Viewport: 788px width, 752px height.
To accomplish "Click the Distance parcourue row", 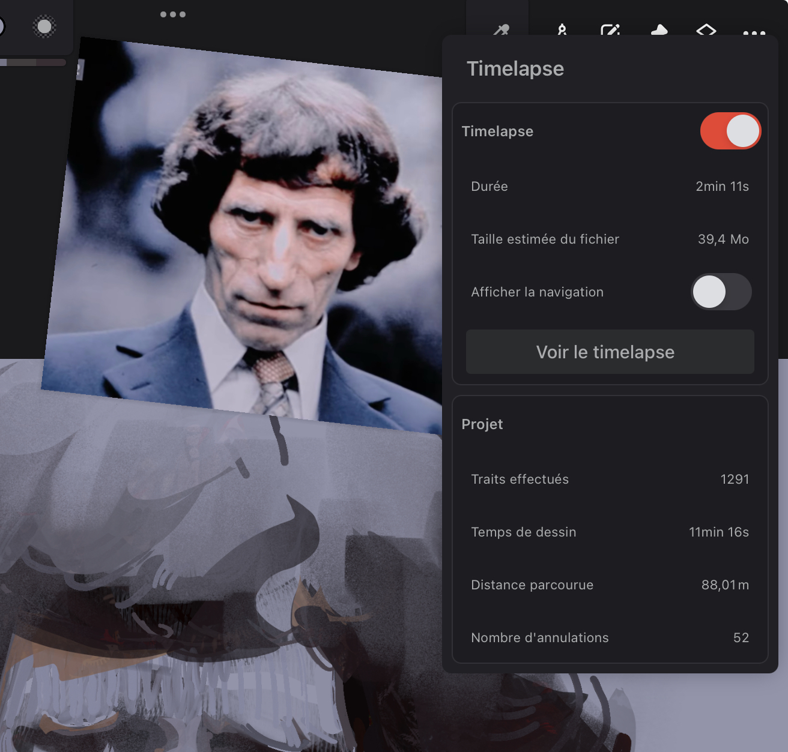I will tap(610, 585).
